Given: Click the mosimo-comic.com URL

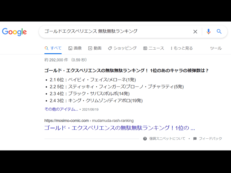Looking at the screenshot, I should (x=66, y=121).
